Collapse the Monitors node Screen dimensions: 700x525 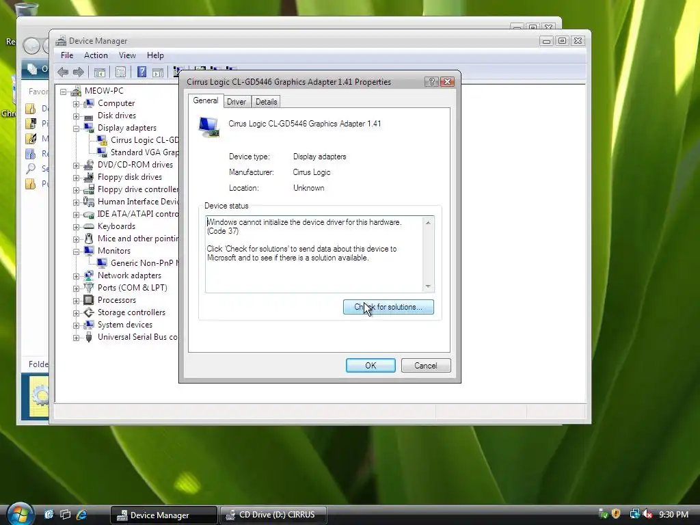pos(76,252)
